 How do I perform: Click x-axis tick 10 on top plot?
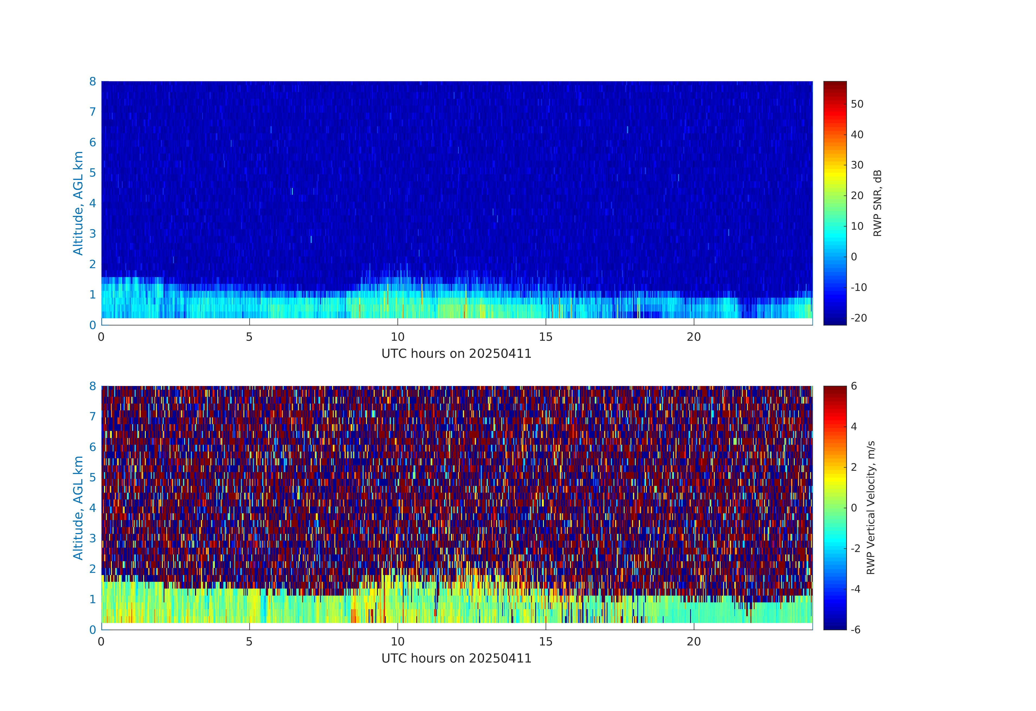(397, 337)
